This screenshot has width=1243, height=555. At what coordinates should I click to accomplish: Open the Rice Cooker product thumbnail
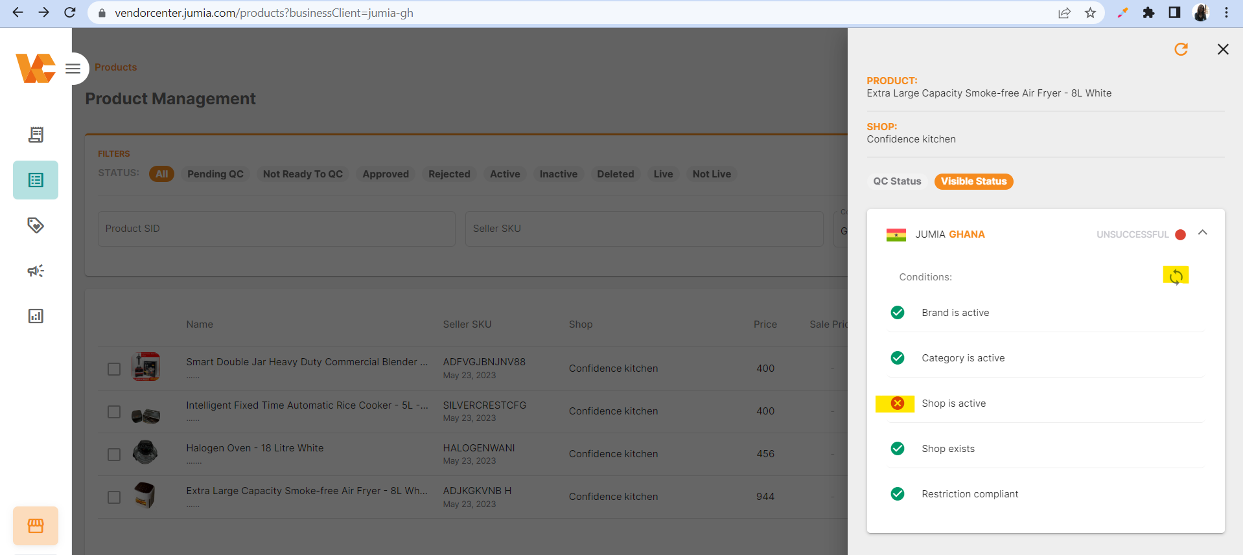[146, 416]
